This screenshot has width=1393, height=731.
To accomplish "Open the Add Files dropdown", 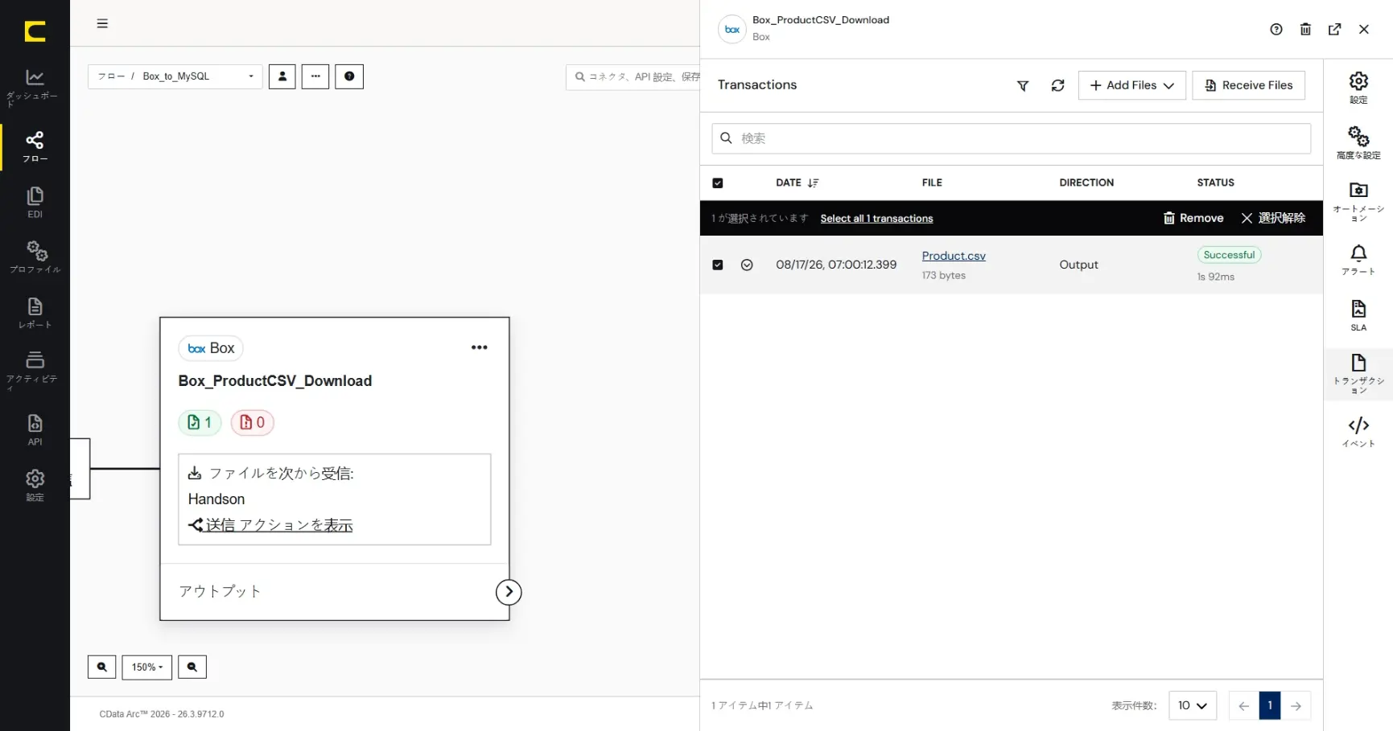I will [1132, 85].
